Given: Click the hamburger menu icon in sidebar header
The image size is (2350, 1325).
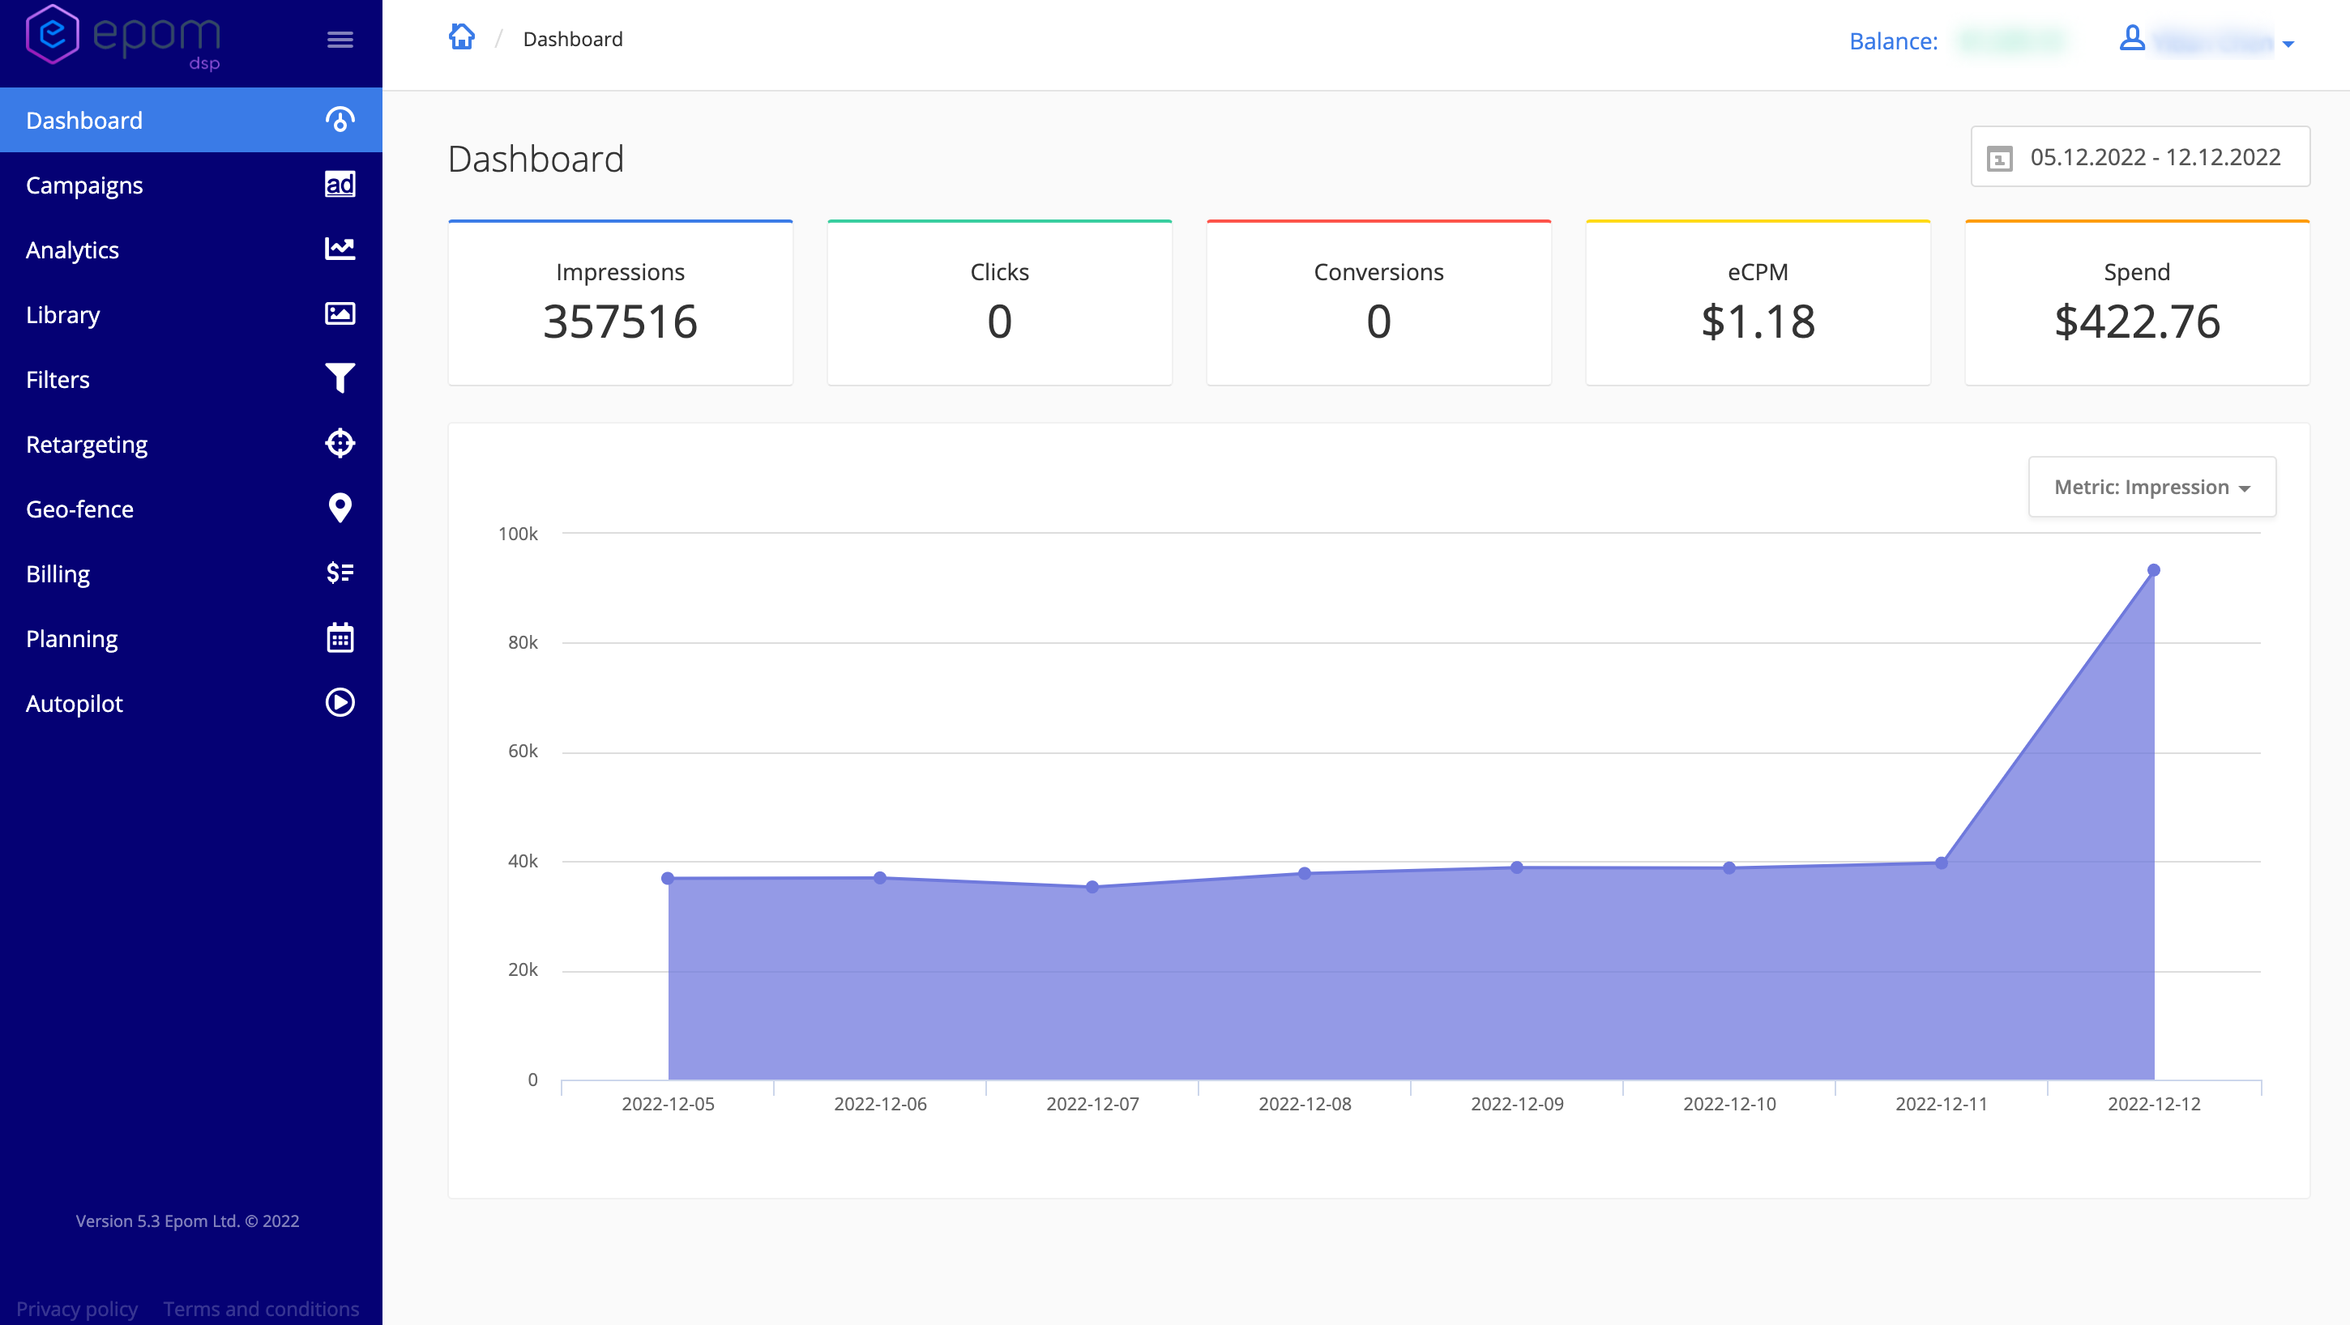Looking at the screenshot, I should pos(340,39).
